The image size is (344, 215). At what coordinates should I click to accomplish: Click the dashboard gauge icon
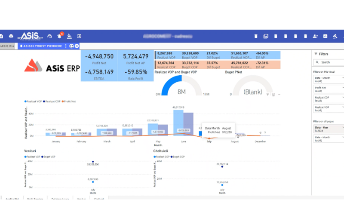click(x=49, y=36)
